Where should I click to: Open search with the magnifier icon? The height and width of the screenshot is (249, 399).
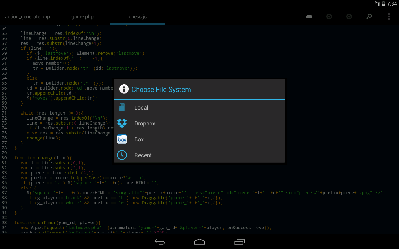coord(369,16)
